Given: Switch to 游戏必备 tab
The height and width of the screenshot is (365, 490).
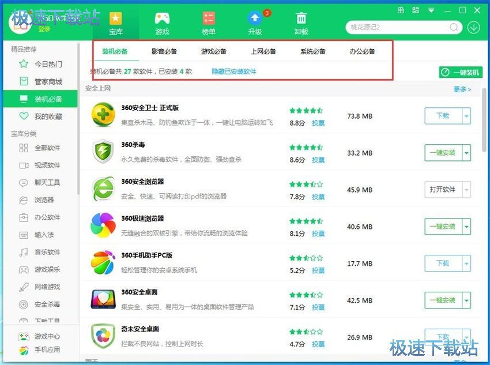Looking at the screenshot, I should coord(214,51).
